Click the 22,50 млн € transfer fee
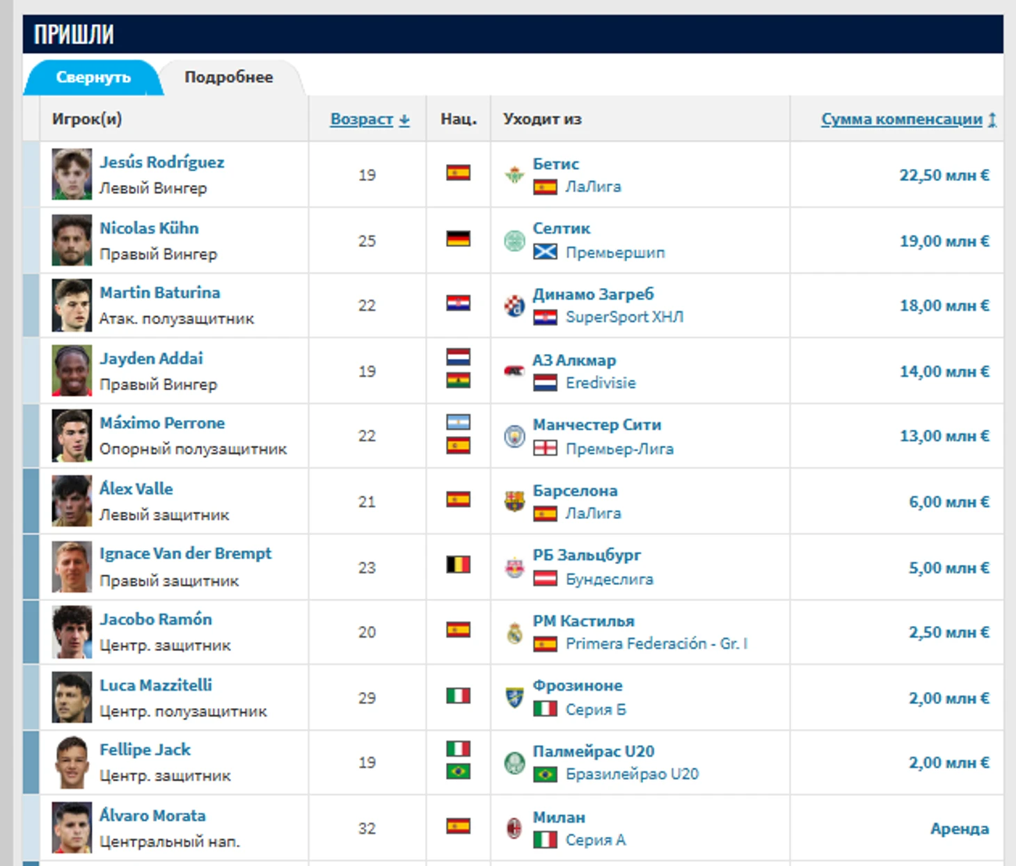This screenshot has height=866, width=1016. [944, 175]
